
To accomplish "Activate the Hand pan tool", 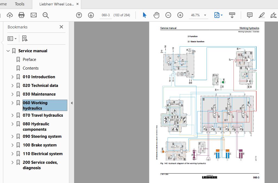I will [156, 15].
